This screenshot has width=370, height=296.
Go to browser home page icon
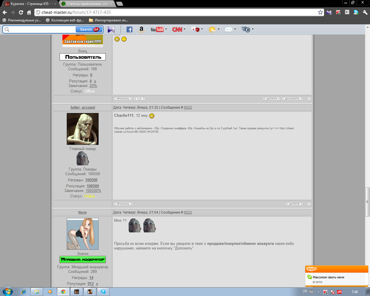coord(29,12)
